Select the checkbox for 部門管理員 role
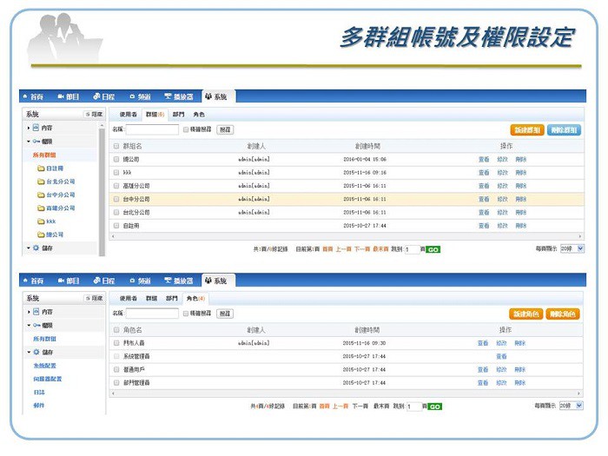 point(116,382)
